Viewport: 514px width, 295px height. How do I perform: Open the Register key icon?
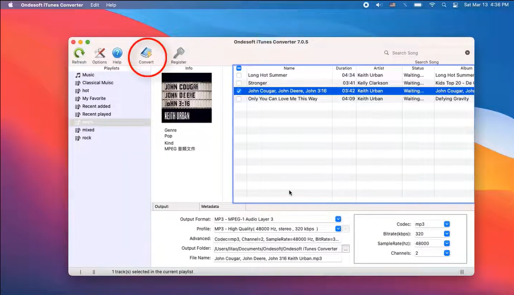(179, 53)
